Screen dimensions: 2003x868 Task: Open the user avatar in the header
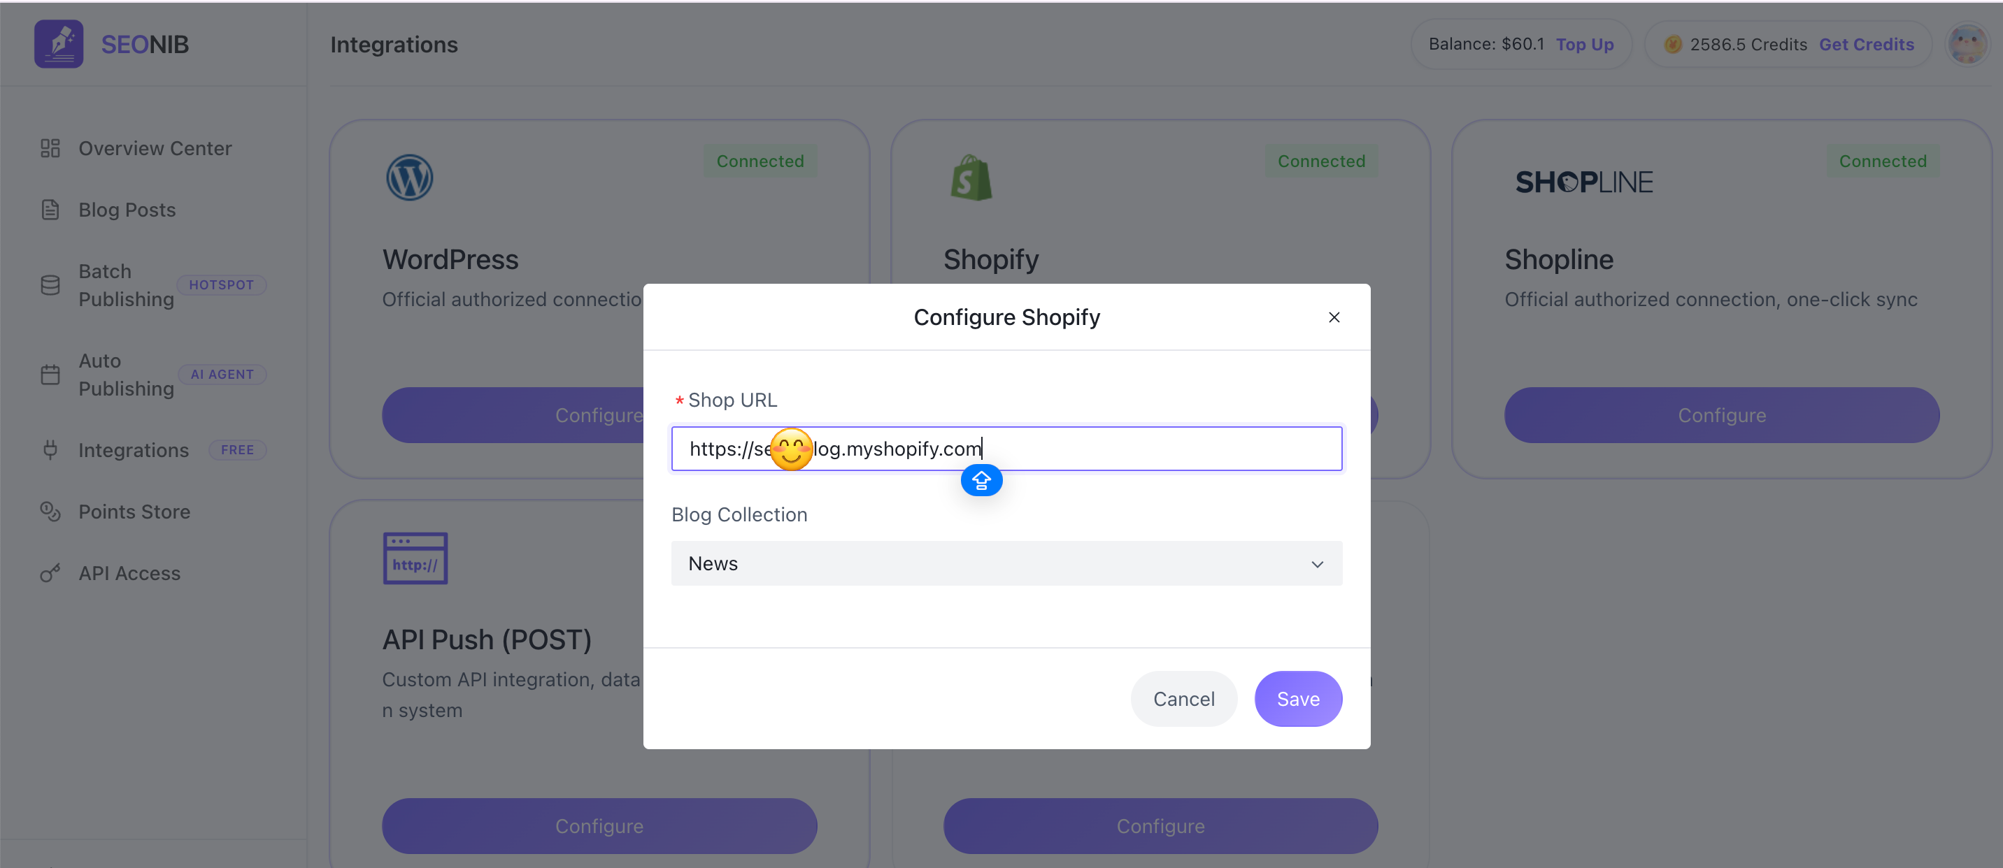(x=1967, y=44)
